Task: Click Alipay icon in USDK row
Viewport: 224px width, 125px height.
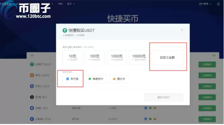Action: tap(146, 119)
